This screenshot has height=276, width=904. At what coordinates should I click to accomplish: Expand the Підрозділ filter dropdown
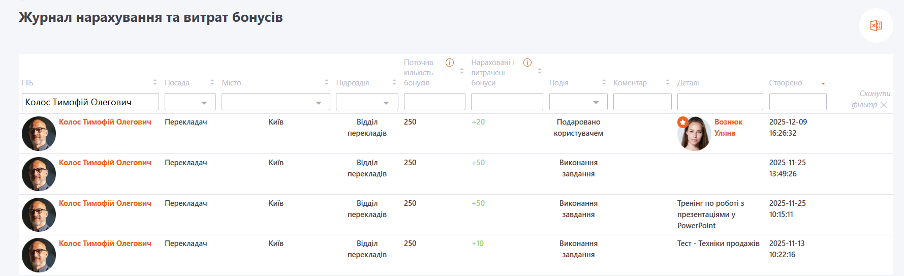(367, 102)
